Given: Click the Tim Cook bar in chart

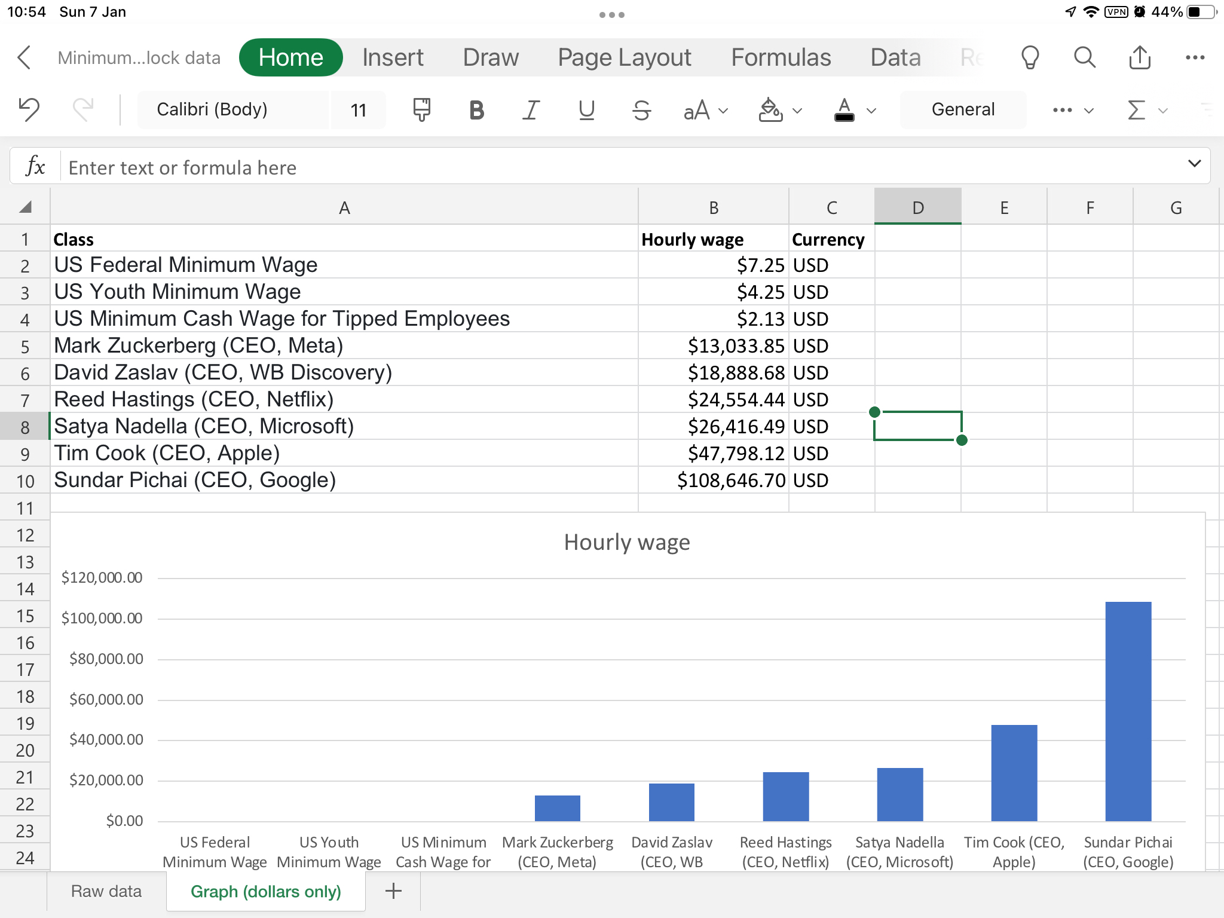Looking at the screenshot, I should [x=1014, y=773].
